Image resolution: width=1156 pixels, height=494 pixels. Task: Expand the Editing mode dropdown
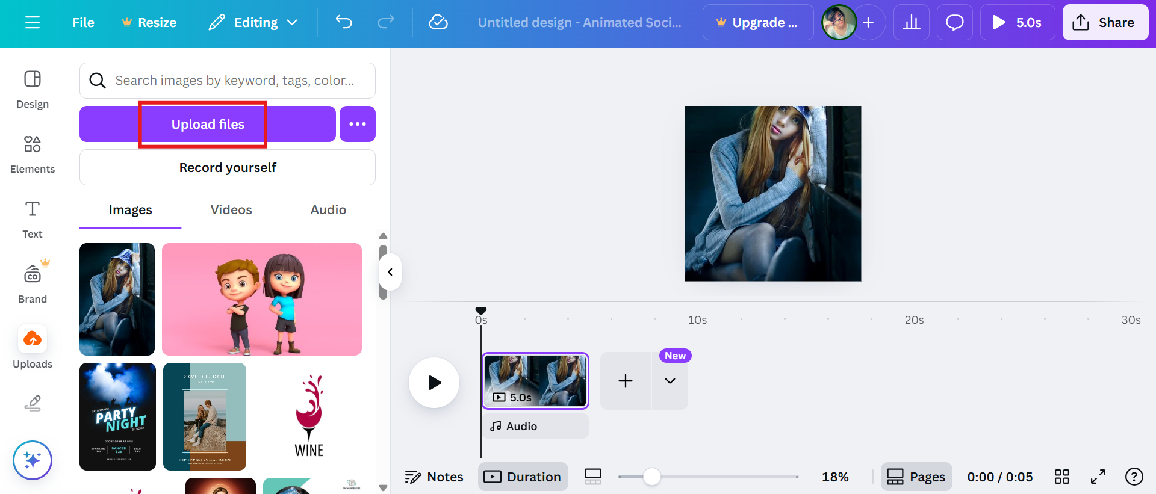coord(253,23)
